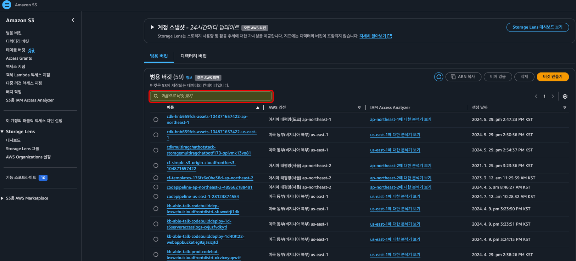Click the copy icon in ARN 복사 button
Viewport: 576px width, 261px height.
click(x=453, y=77)
